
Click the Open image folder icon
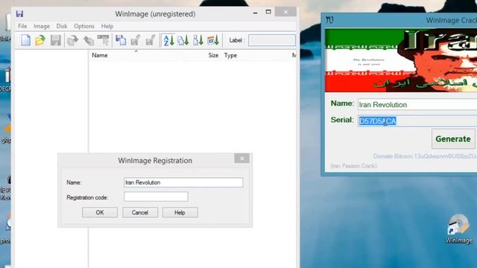click(x=40, y=40)
